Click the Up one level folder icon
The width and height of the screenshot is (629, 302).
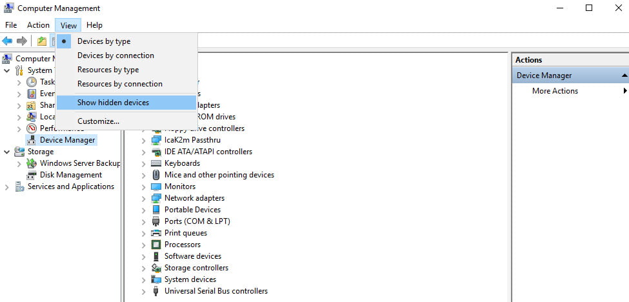coord(42,41)
